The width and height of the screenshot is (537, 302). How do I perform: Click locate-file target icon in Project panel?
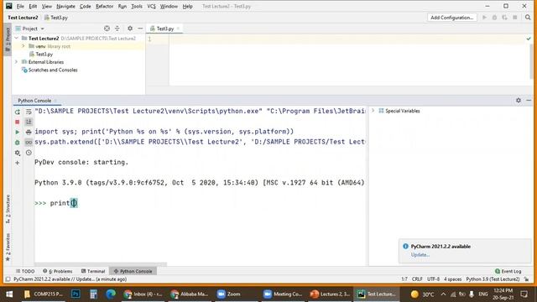point(107,29)
